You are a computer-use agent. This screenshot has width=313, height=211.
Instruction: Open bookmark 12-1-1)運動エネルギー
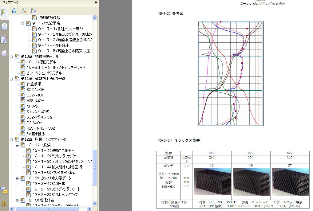point(53,150)
